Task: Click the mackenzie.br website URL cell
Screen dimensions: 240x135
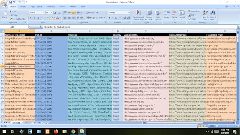Action: pos(146,39)
